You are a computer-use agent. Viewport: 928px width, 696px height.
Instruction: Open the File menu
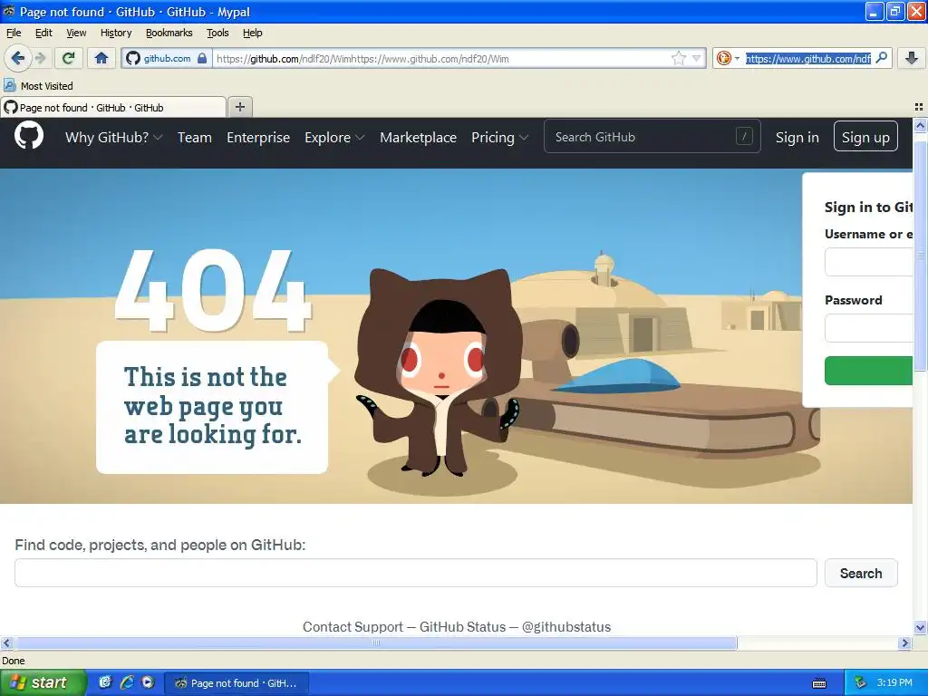(x=14, y=33)
